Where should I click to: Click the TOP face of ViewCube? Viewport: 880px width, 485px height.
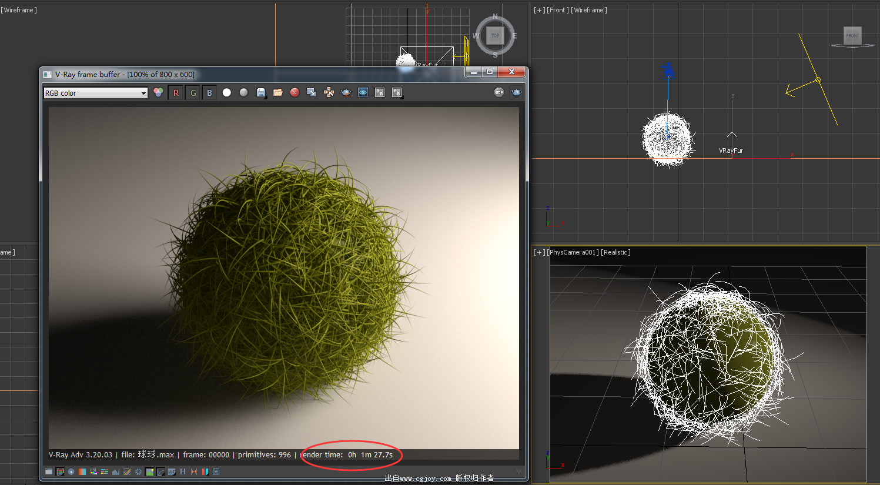[x=495, y=35]
